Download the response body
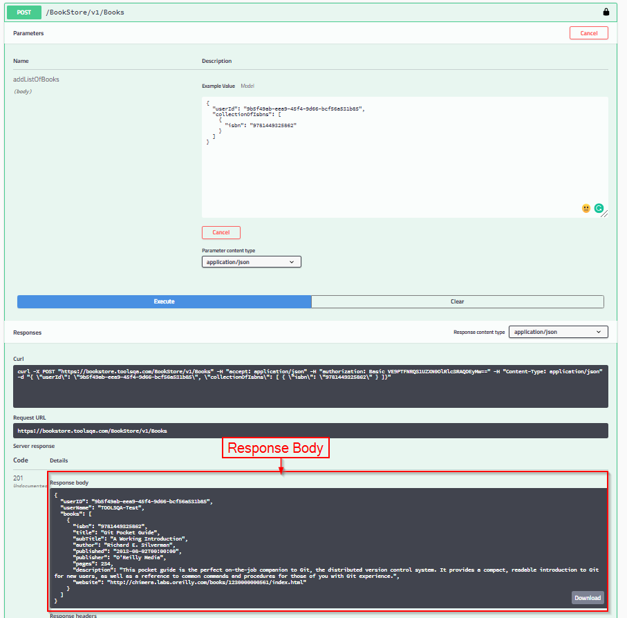 587,597
